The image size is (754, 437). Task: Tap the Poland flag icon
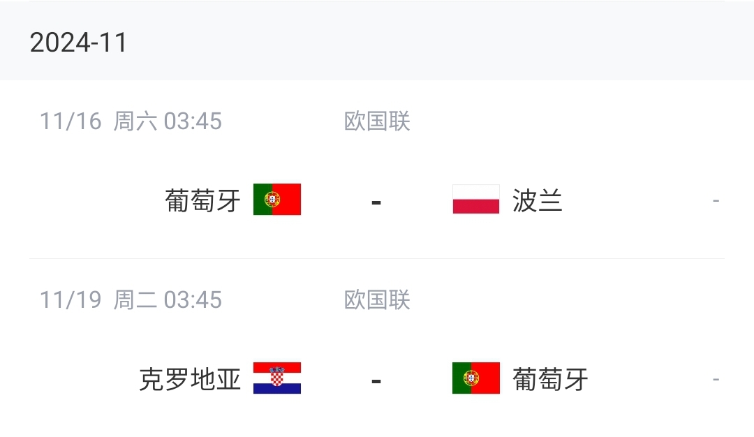pyautogui.click(x=476, y=200)
